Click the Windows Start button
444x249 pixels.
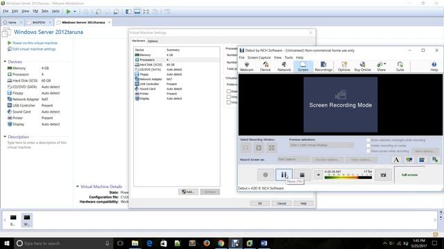tap(7, 243)
